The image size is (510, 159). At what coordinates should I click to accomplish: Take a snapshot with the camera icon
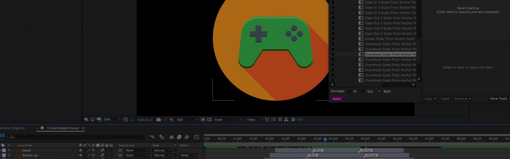159,120
